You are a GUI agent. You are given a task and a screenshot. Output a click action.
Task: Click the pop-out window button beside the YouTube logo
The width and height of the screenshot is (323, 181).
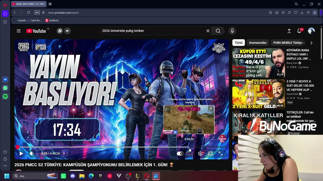(x=60, y=31)
